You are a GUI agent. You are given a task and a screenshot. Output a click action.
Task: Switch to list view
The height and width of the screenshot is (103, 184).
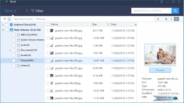coord(171,19)
